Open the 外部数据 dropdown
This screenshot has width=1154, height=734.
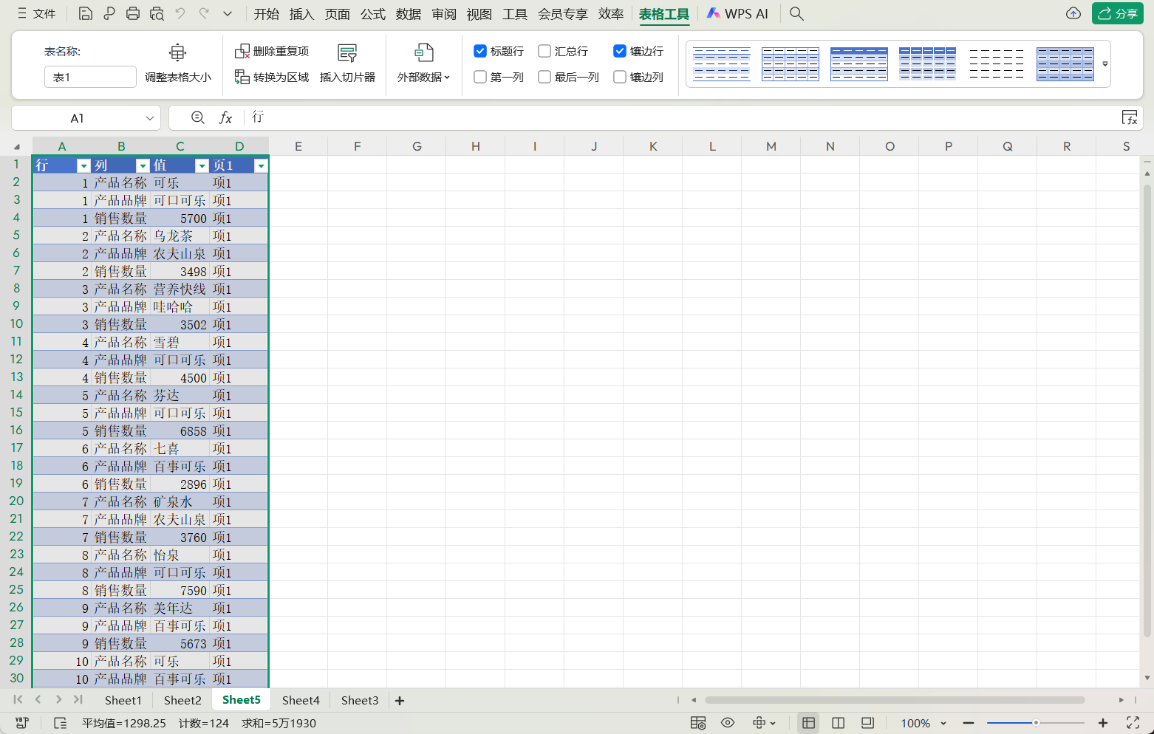(423, 63)
